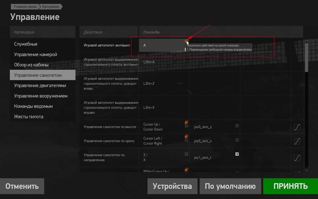
Task: Disable the highlighted inversion toggle for joy1_axis_t
Action: click(x=237, y=154)
